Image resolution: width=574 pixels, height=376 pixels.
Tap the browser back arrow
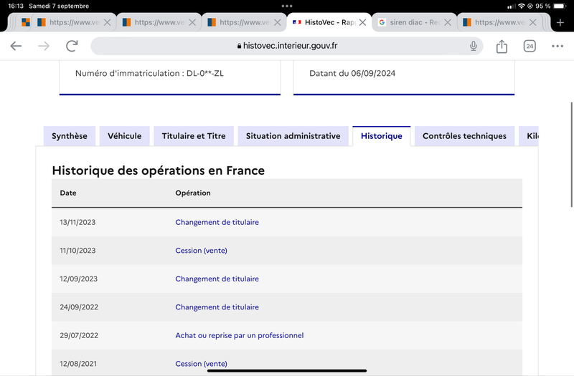pyautogui.click(x=16, y=46)
